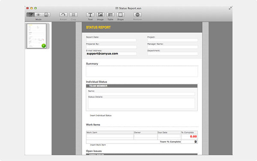Click the Open Issues section heading
The image size is (257, 161).
[94, 151]
